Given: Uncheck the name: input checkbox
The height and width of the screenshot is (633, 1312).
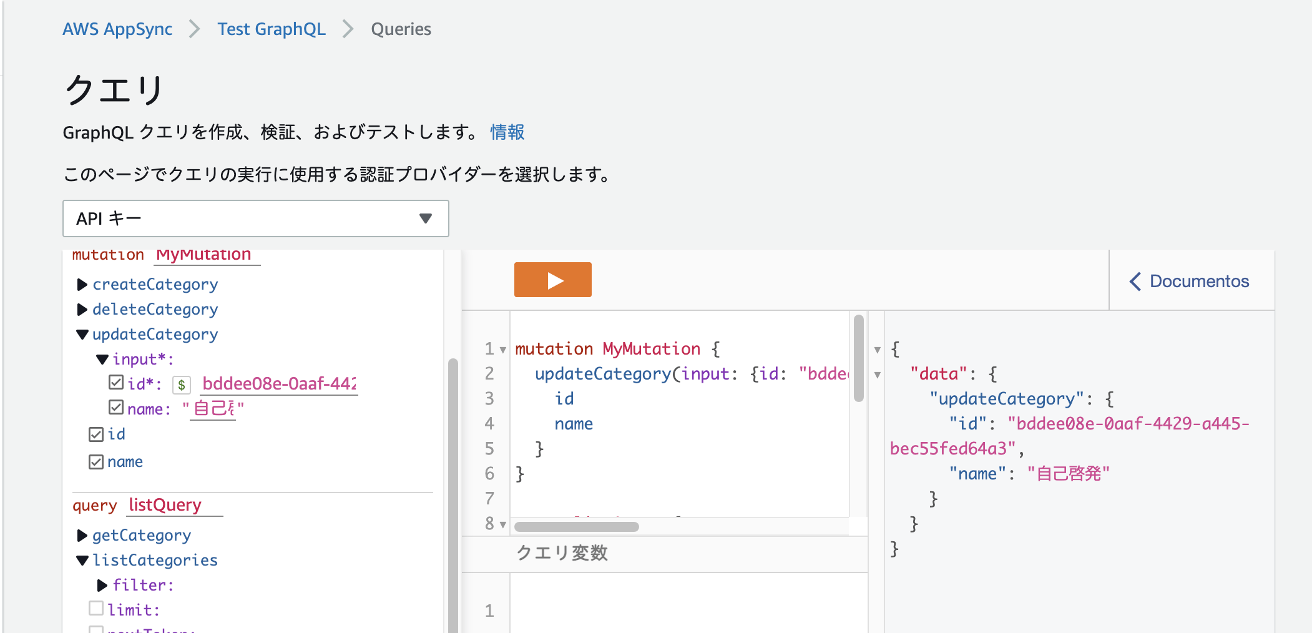Looking at the screenshot, I should click(116, 407).
